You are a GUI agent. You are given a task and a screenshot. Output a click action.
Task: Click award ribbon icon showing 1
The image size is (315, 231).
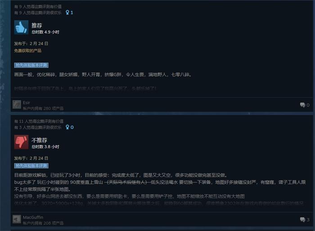pos(69,13)
